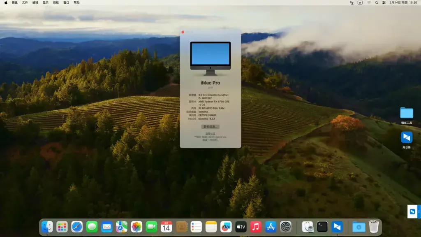This screenshot has height=237, width=421.
Task: Launch the Notes app in the Dock
Action: pyautogui.click(x=211, y=227)
